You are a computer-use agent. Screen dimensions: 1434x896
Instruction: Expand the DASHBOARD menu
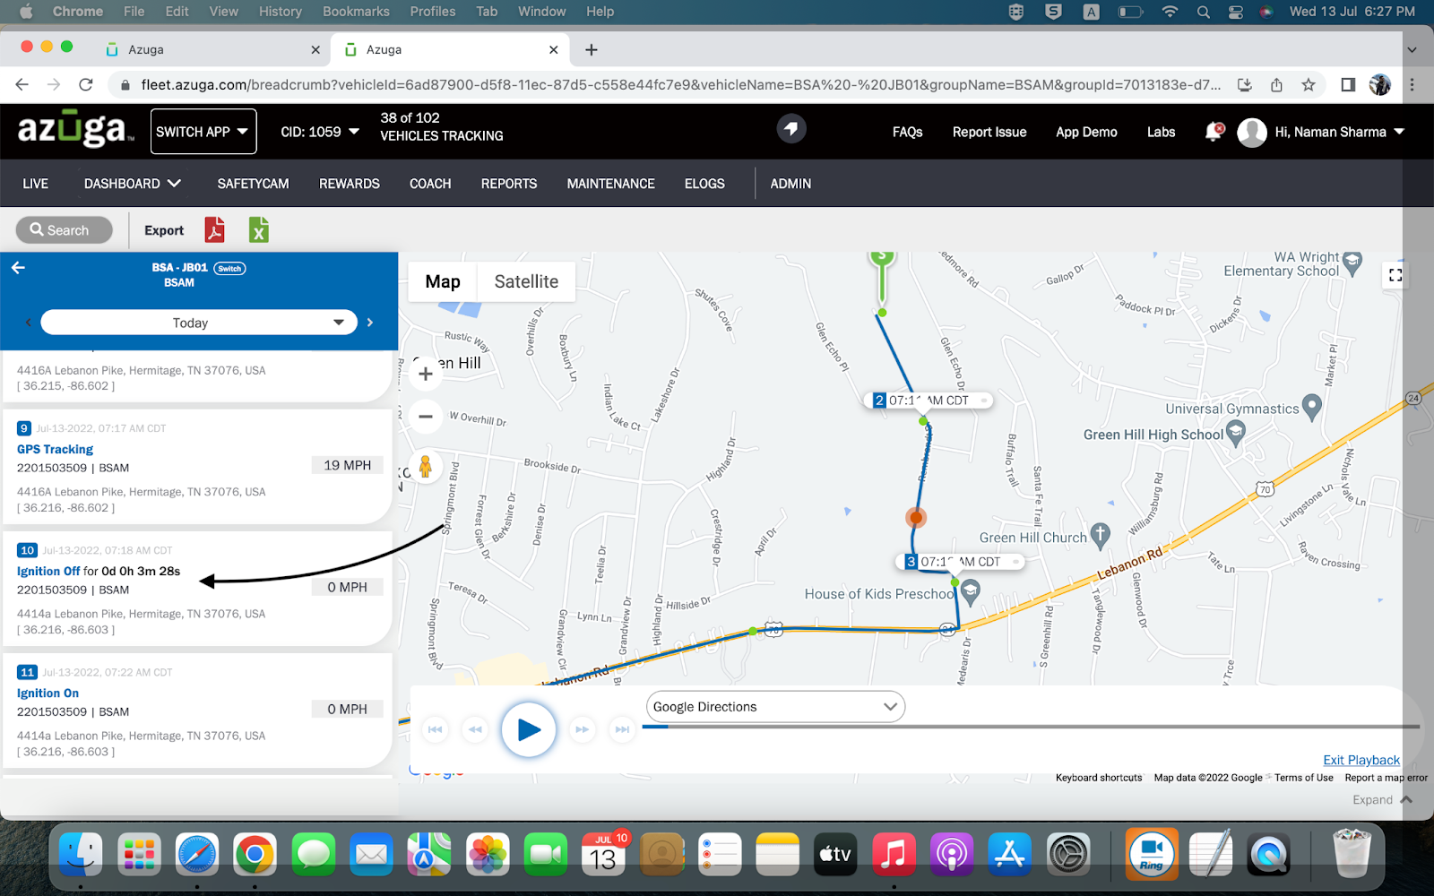coord(133,184)
